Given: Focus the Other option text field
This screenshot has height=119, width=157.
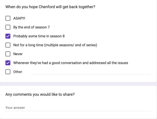Looking at the screenshot, I should [91, 72].
